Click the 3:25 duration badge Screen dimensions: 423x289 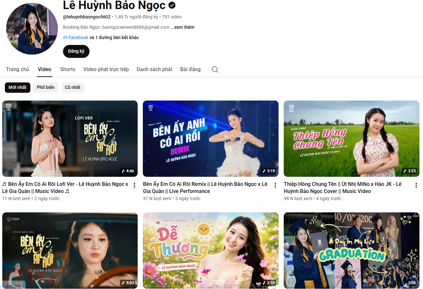[x=410, y=171]
